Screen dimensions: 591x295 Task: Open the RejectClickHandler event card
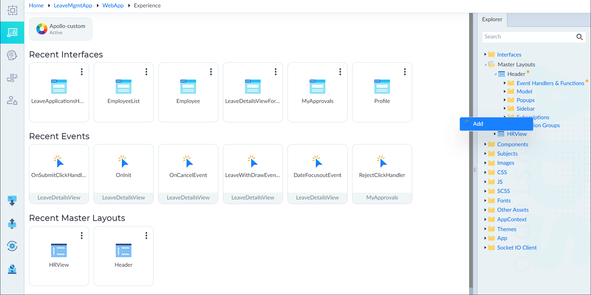pos(382,174)
